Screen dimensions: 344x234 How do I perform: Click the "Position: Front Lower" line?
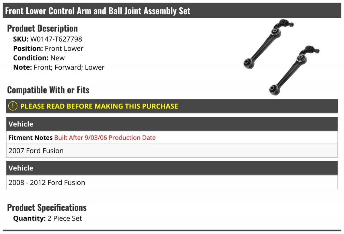pyautogui.click(x=48, y=48)
